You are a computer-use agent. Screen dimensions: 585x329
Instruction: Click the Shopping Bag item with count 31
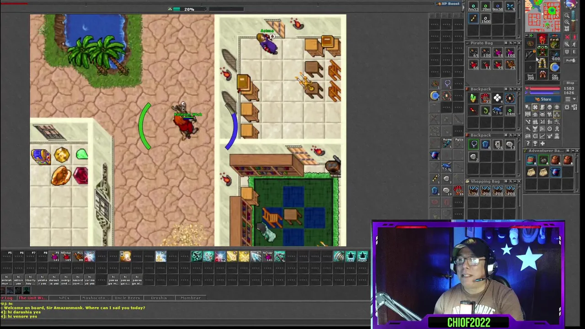(x=473, y=191)
